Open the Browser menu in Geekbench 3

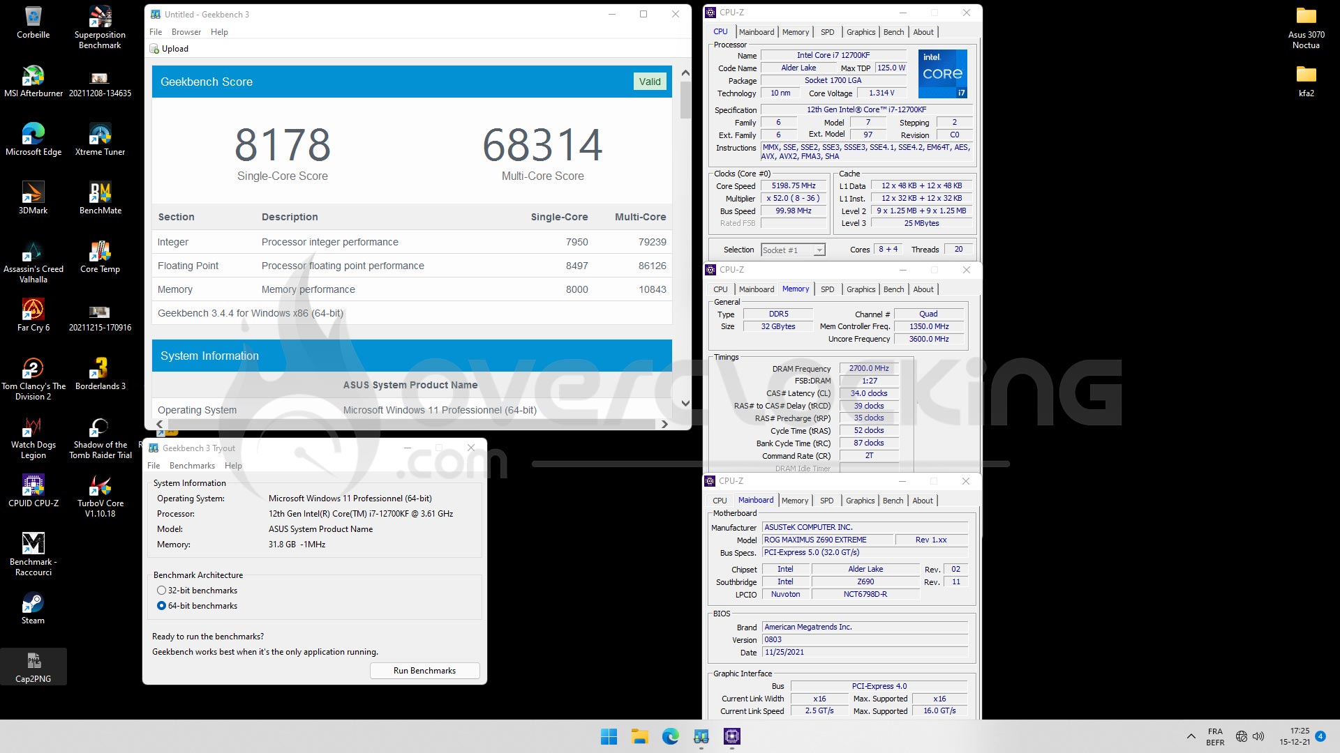[x=186, y=32]
